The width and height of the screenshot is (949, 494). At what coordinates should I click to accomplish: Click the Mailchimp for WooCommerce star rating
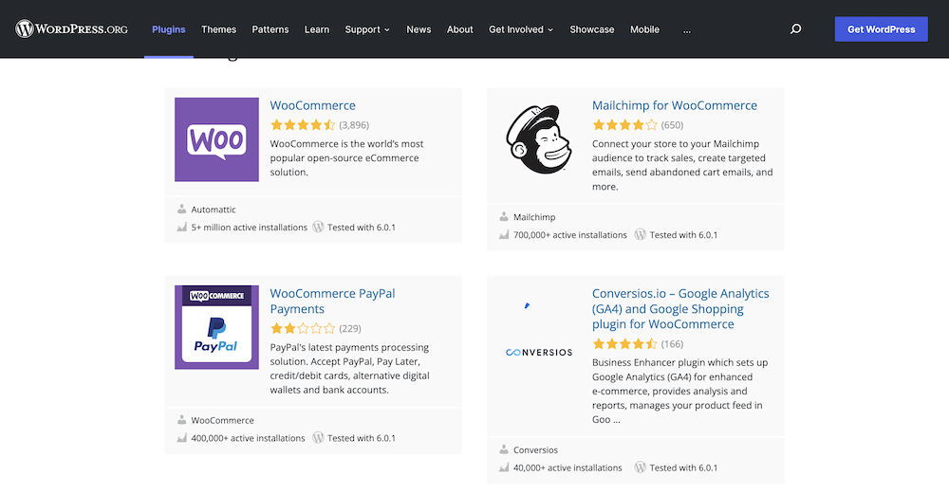point(624,125)
